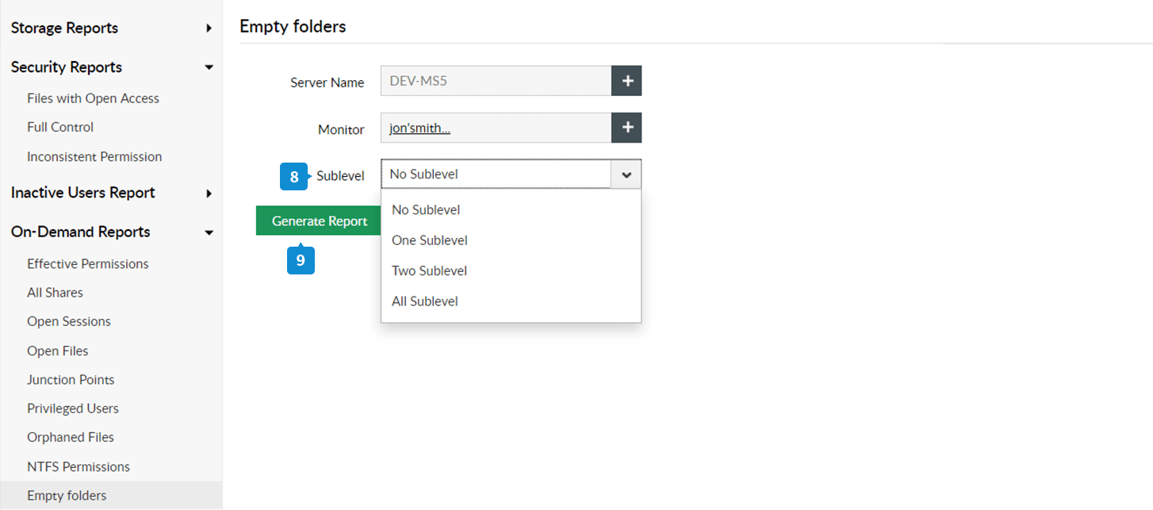1153x510 pixels.
Task: Collapse the Security Reports section
Action: pyautogui.click(x=209, y=67)
